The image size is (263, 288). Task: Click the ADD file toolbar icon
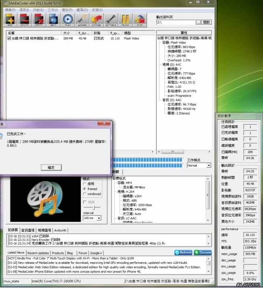point(10,19)
